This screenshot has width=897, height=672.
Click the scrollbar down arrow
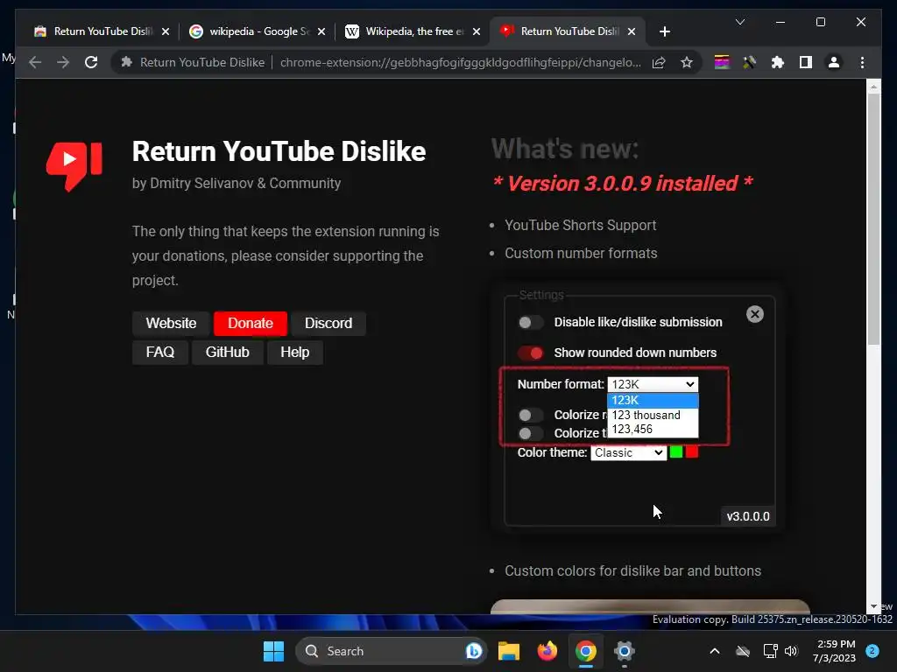pos(873,607)
